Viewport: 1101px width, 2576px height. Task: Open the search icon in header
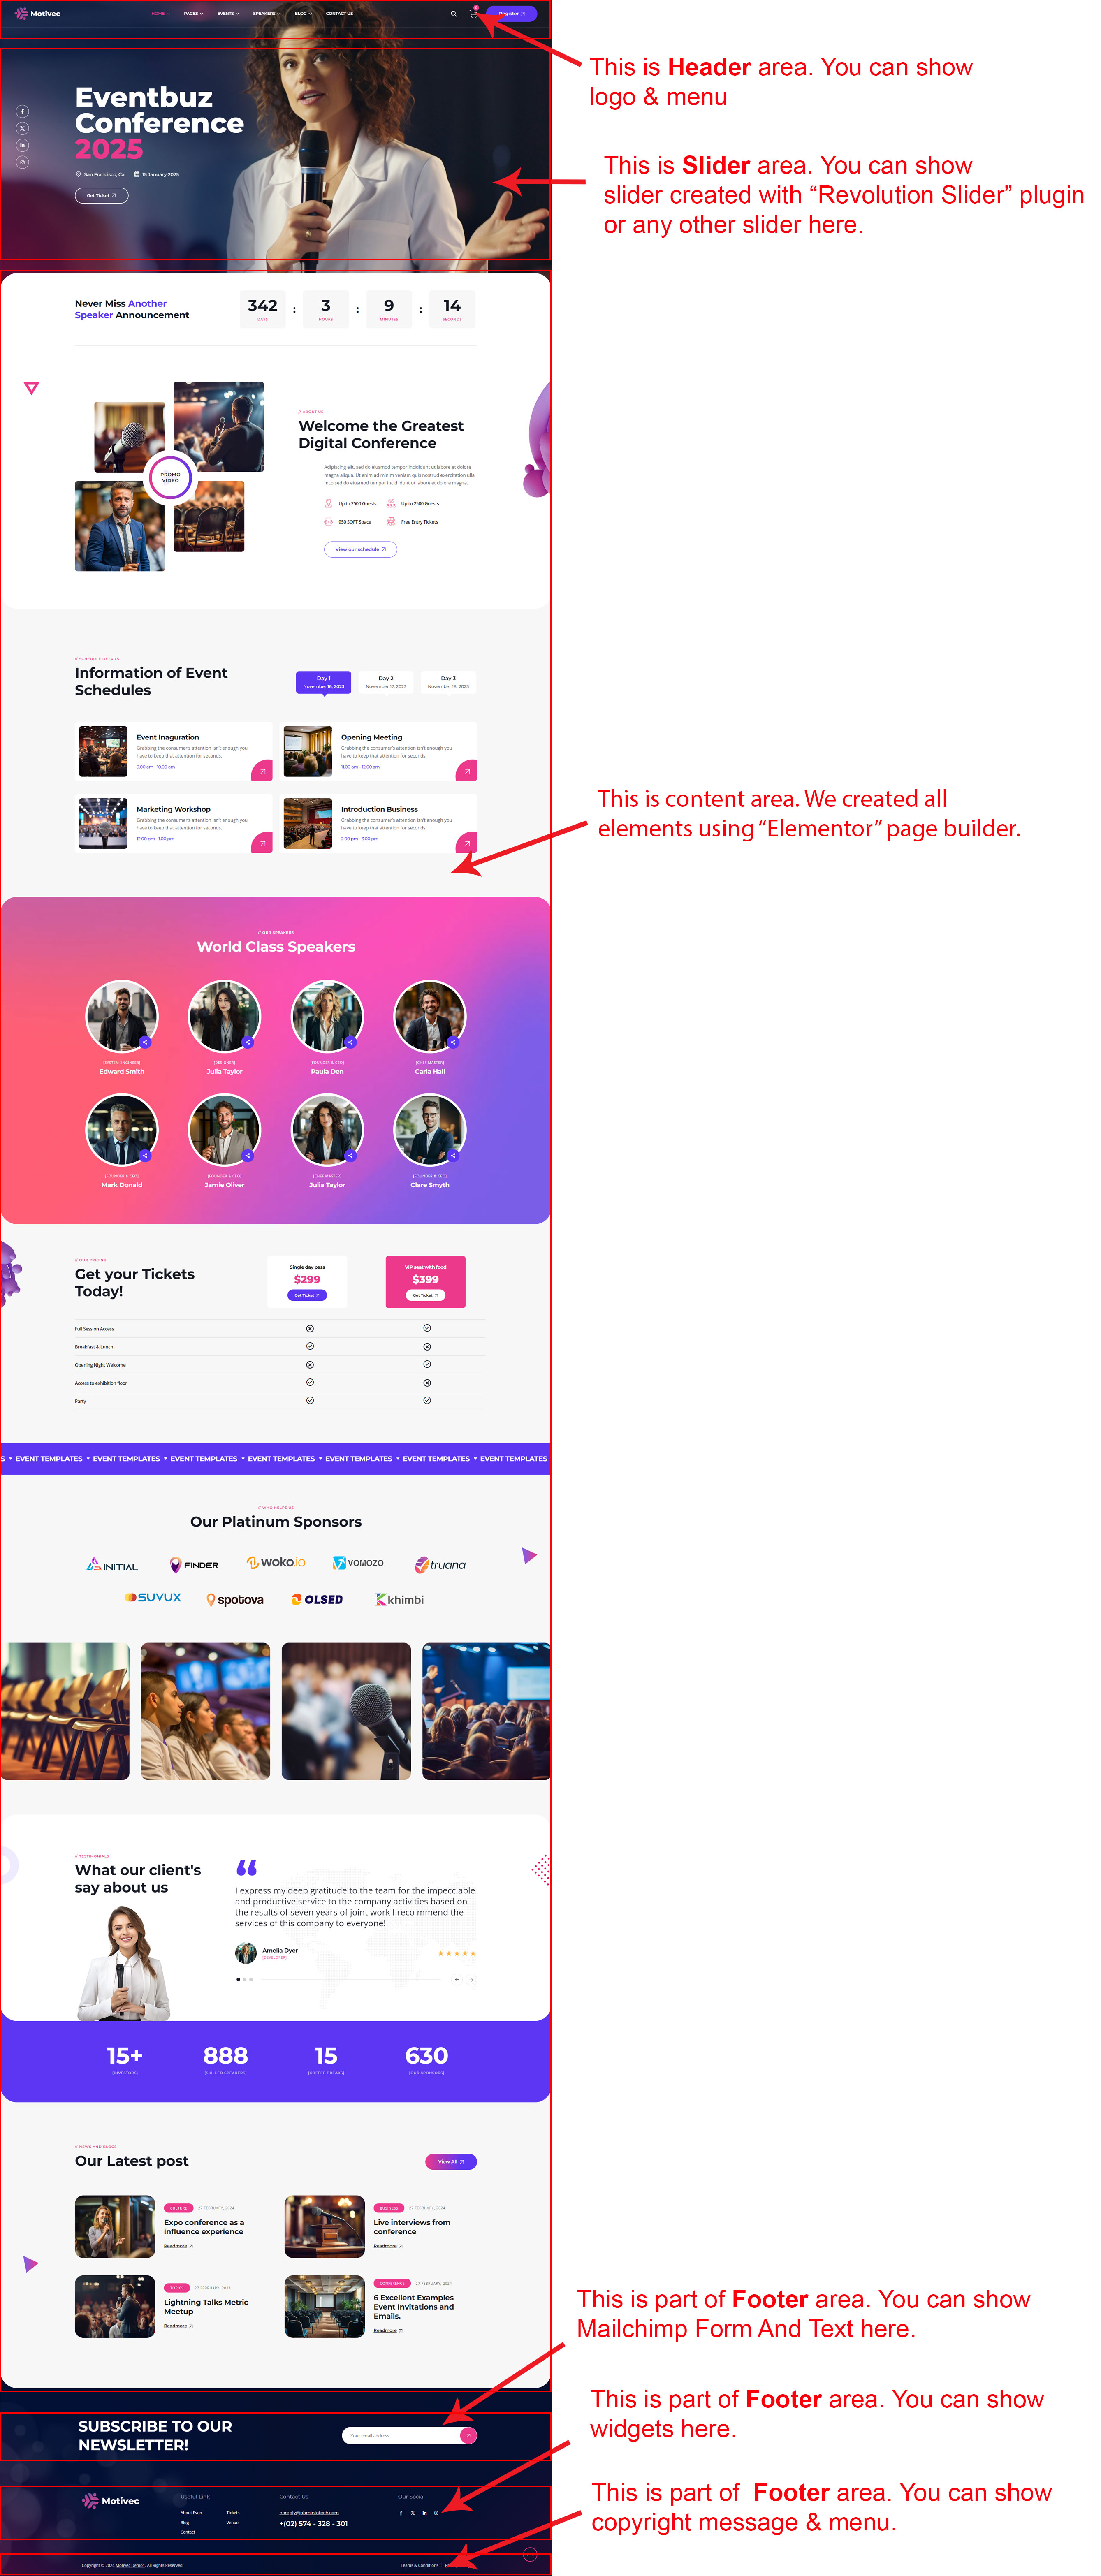coord(453,14)
